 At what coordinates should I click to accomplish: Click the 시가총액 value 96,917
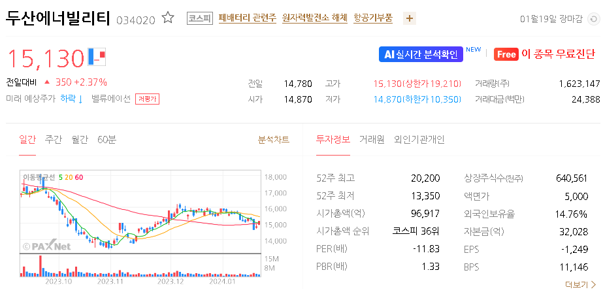click(426, 214)
